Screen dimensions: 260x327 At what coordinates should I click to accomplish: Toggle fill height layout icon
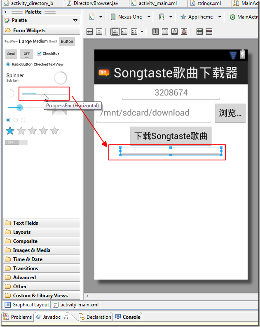pyautogui.click(x=99, y=32)
